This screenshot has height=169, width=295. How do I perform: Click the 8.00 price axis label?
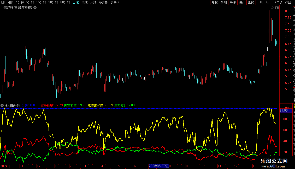pos(288,11)
